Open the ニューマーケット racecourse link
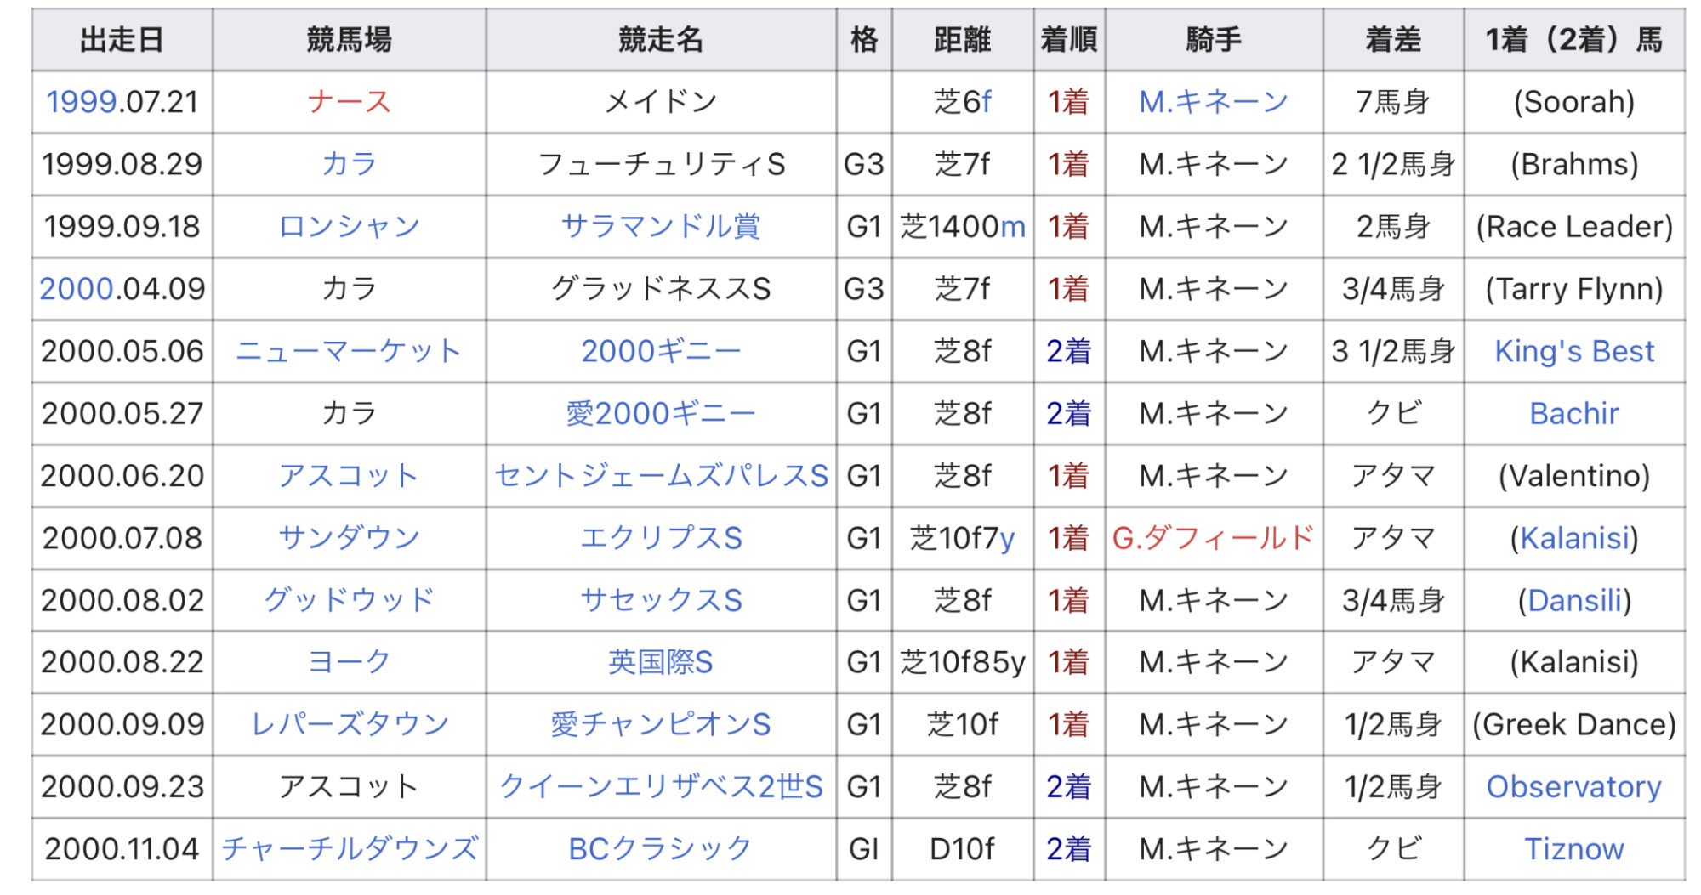 349,351
